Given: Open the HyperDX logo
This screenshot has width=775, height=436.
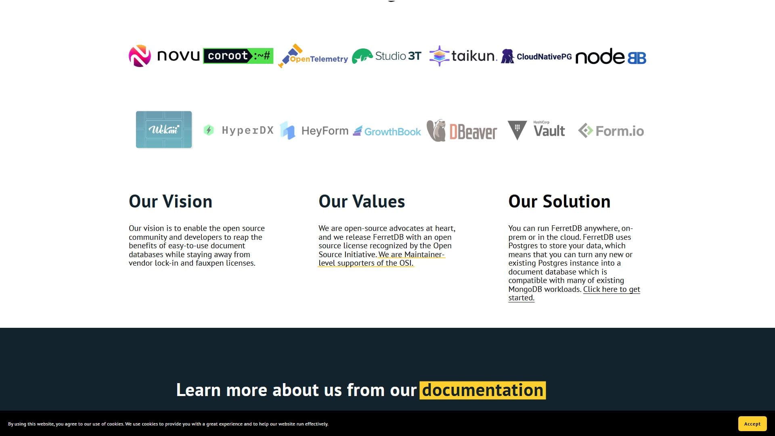Looking at the screenshot, I should pos(238,130).
